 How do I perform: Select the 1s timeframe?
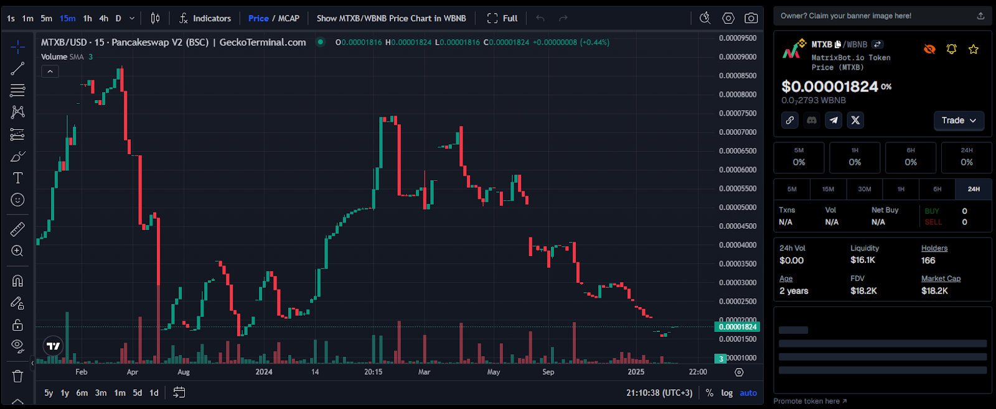pos(11,19)
